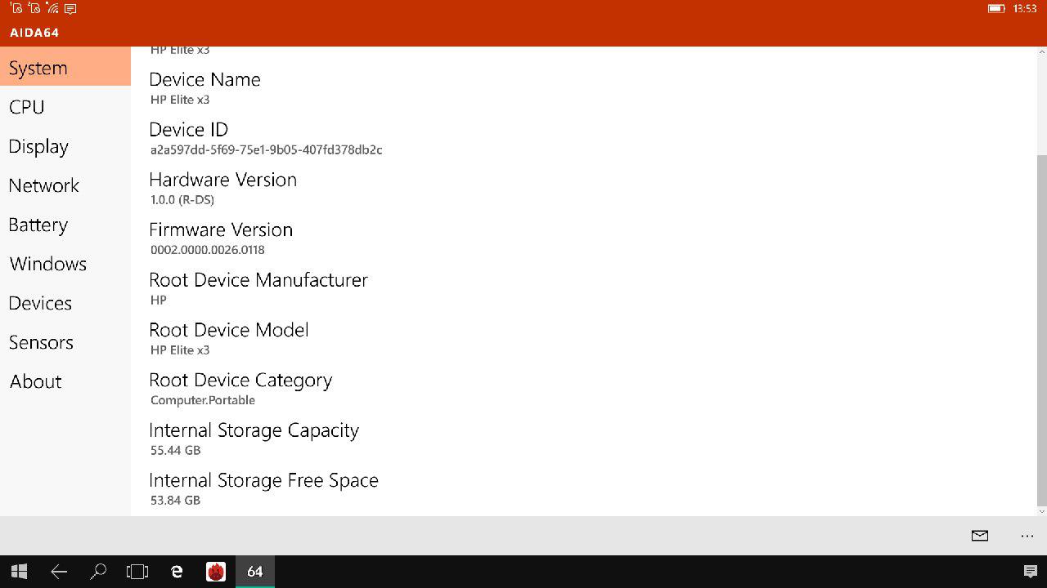Select the AIDA64 taskbar icon
1047x588 pixels.
click(255, 572)
